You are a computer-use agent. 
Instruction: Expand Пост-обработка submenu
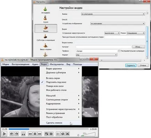pyautogui.click(x=61, y=117)
